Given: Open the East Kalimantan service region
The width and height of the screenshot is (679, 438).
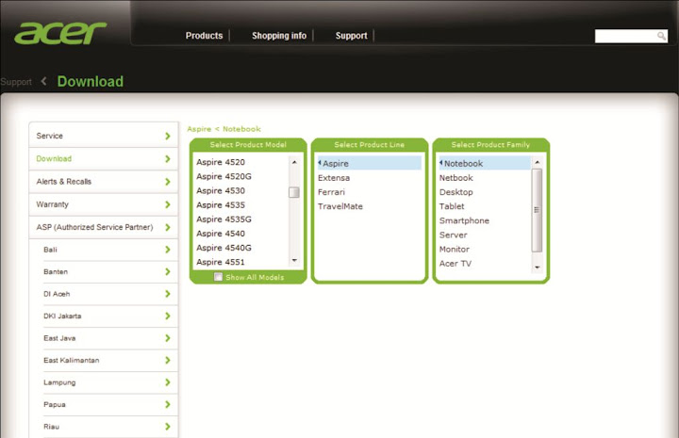Looking at the screenshot, I should pos(110,360).
